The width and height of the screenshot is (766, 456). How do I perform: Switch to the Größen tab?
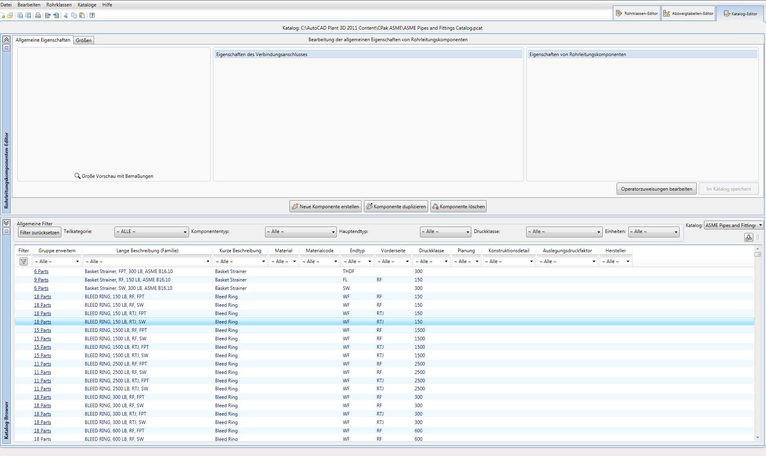point(84,40)
